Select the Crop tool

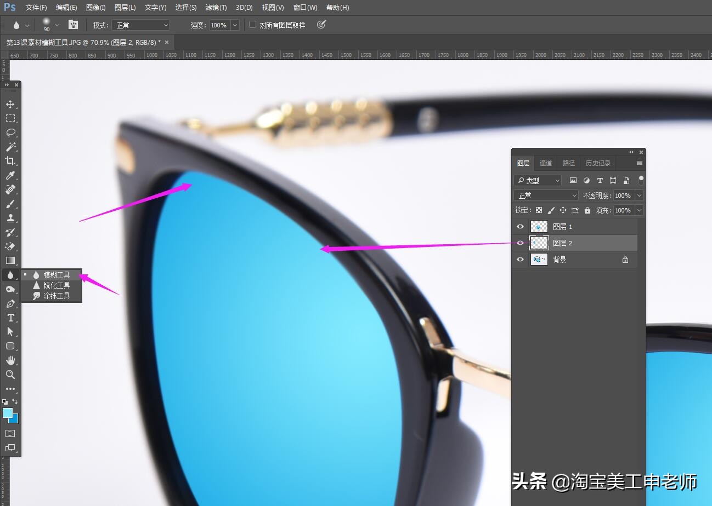10,161
